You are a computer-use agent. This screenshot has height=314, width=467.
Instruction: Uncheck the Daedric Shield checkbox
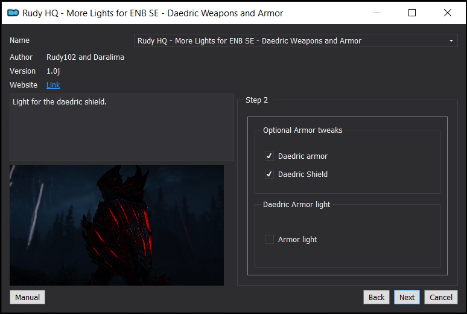coord(269,174)
